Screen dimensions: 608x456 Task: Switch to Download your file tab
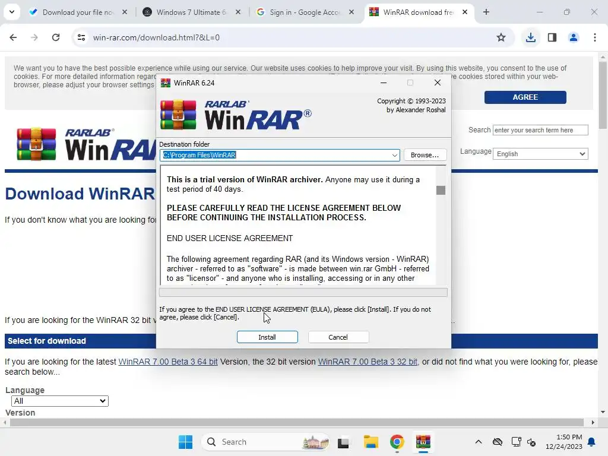click(78, 12)
